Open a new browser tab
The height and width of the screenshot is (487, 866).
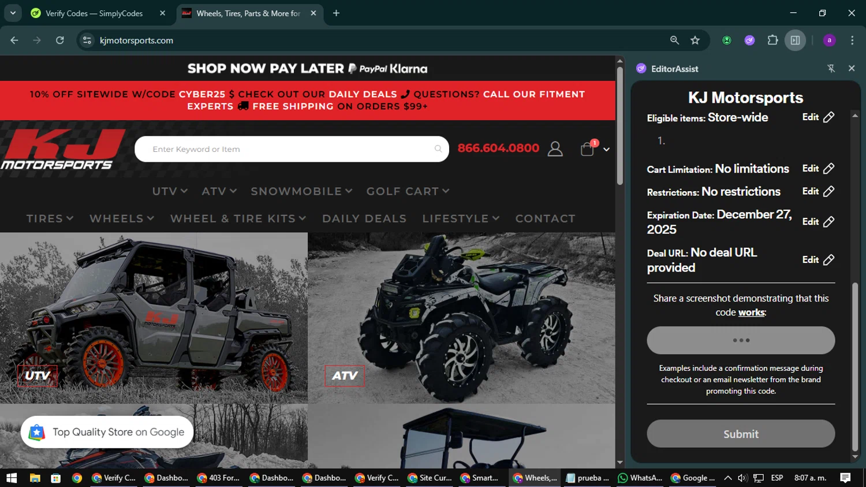336,13
